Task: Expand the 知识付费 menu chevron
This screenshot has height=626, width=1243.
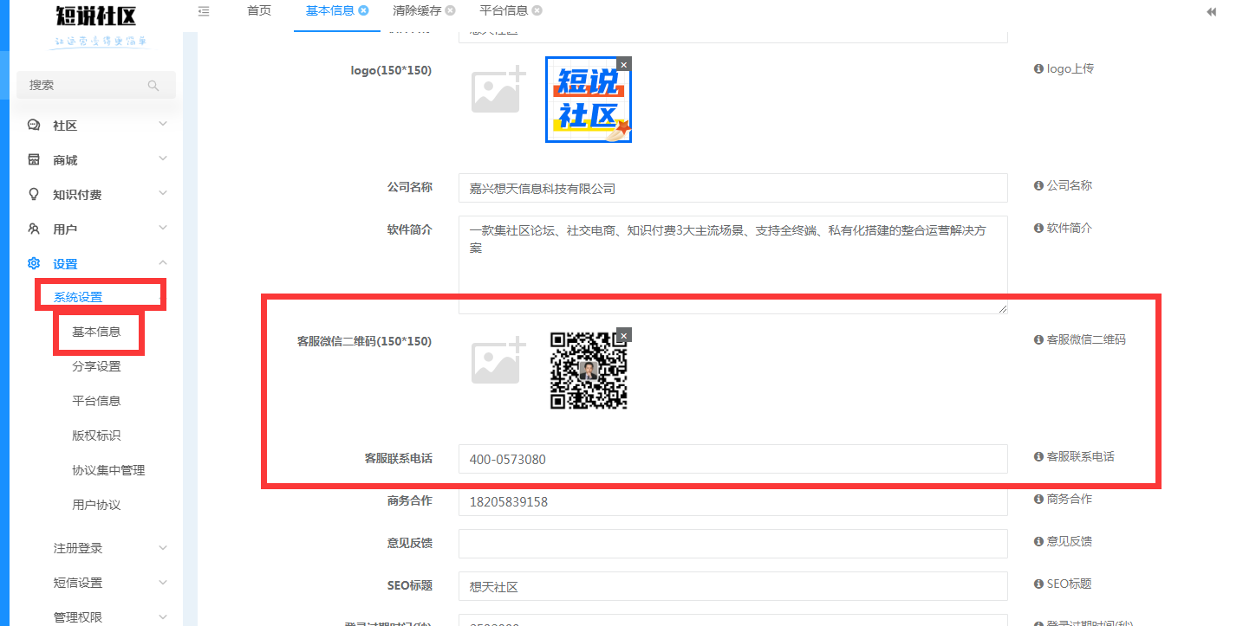Action: [163, 194]
